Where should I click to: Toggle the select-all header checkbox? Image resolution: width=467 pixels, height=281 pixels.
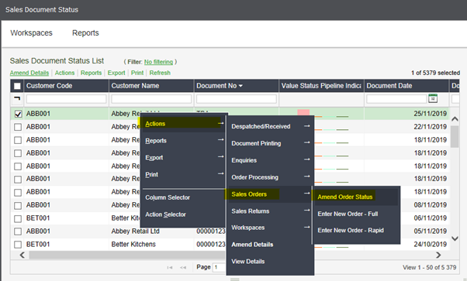[17, 86]
